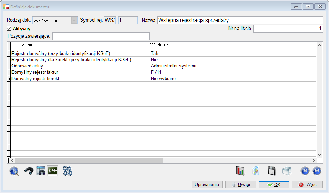Screen dimensions: 329x193
Task: Click the table with binoculars icon
Action: (x=41, y=171)
